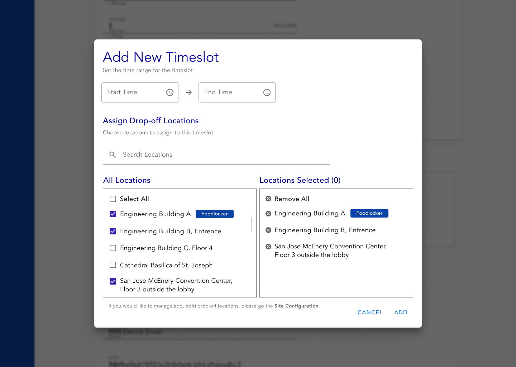The width and height of the screenshot is (516, 367).
Task: Click the Remove All circle-x icon
Action: pyautogui.click(x=268, y=199)
